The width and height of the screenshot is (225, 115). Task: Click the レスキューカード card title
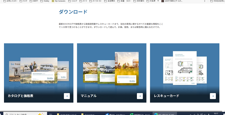(166, 96)
